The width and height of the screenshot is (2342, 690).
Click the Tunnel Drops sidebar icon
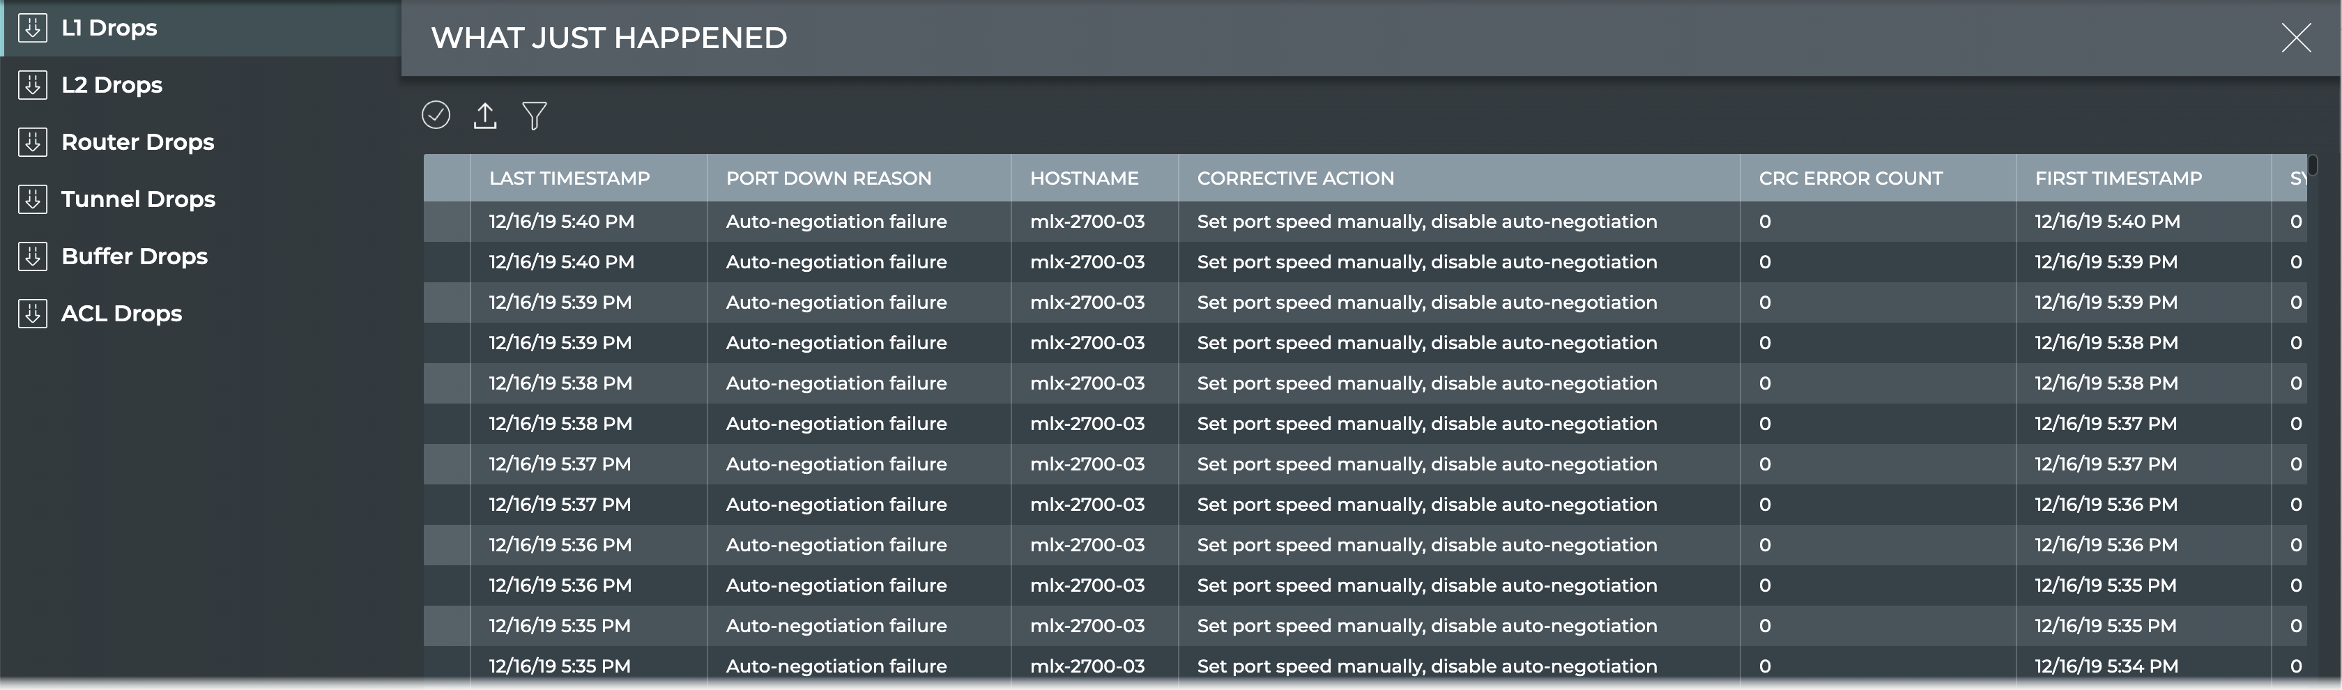coord(33,199)
